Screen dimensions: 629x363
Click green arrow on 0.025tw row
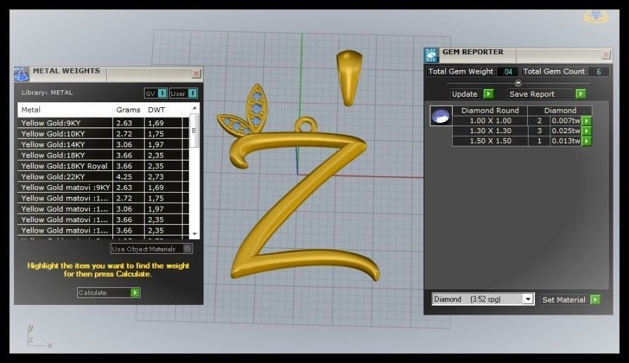tap(586, 131)
